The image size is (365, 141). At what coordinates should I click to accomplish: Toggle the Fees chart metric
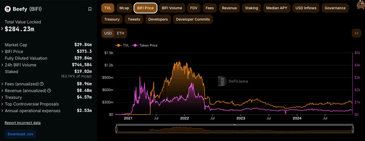210,8
